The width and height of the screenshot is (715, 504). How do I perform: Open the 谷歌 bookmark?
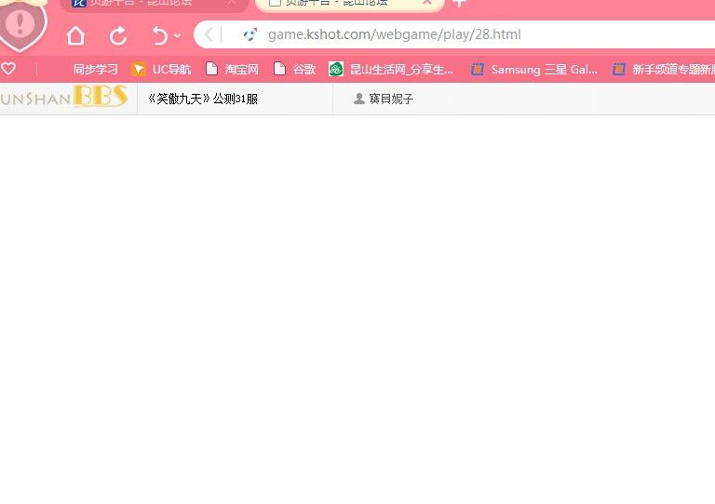click(294, 69)
